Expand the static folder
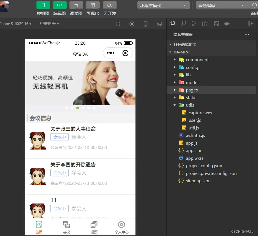The width and height of the screenshot is (258, 236). tap(211, 97)
